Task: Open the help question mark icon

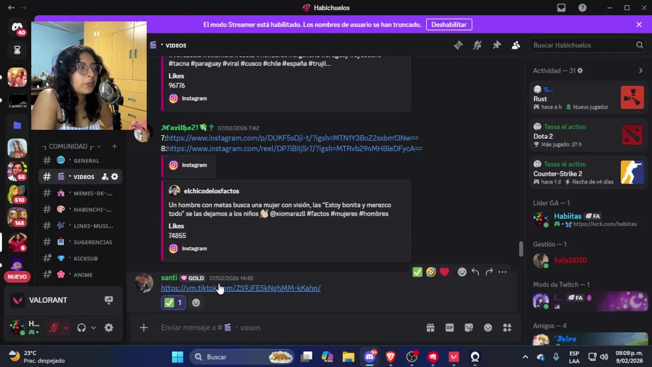Action: [582, 8]
